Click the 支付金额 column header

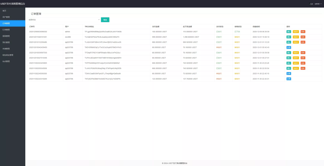click(156, 27)
